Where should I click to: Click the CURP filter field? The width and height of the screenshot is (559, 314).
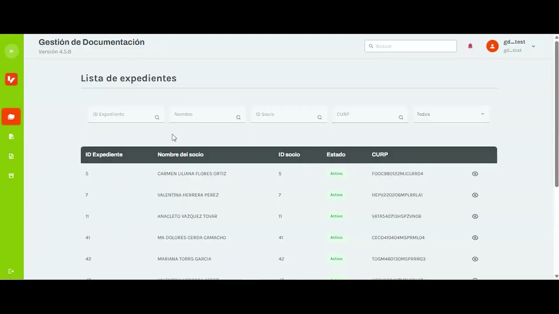pyautogui.click(x=370, y=114)
